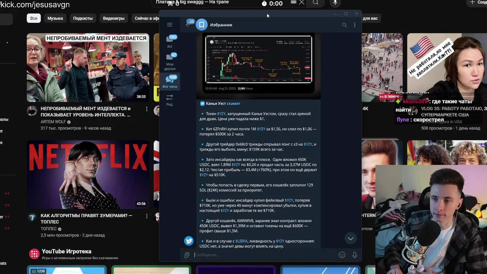Go back using the Telegram back arrow

coord(188,25)
